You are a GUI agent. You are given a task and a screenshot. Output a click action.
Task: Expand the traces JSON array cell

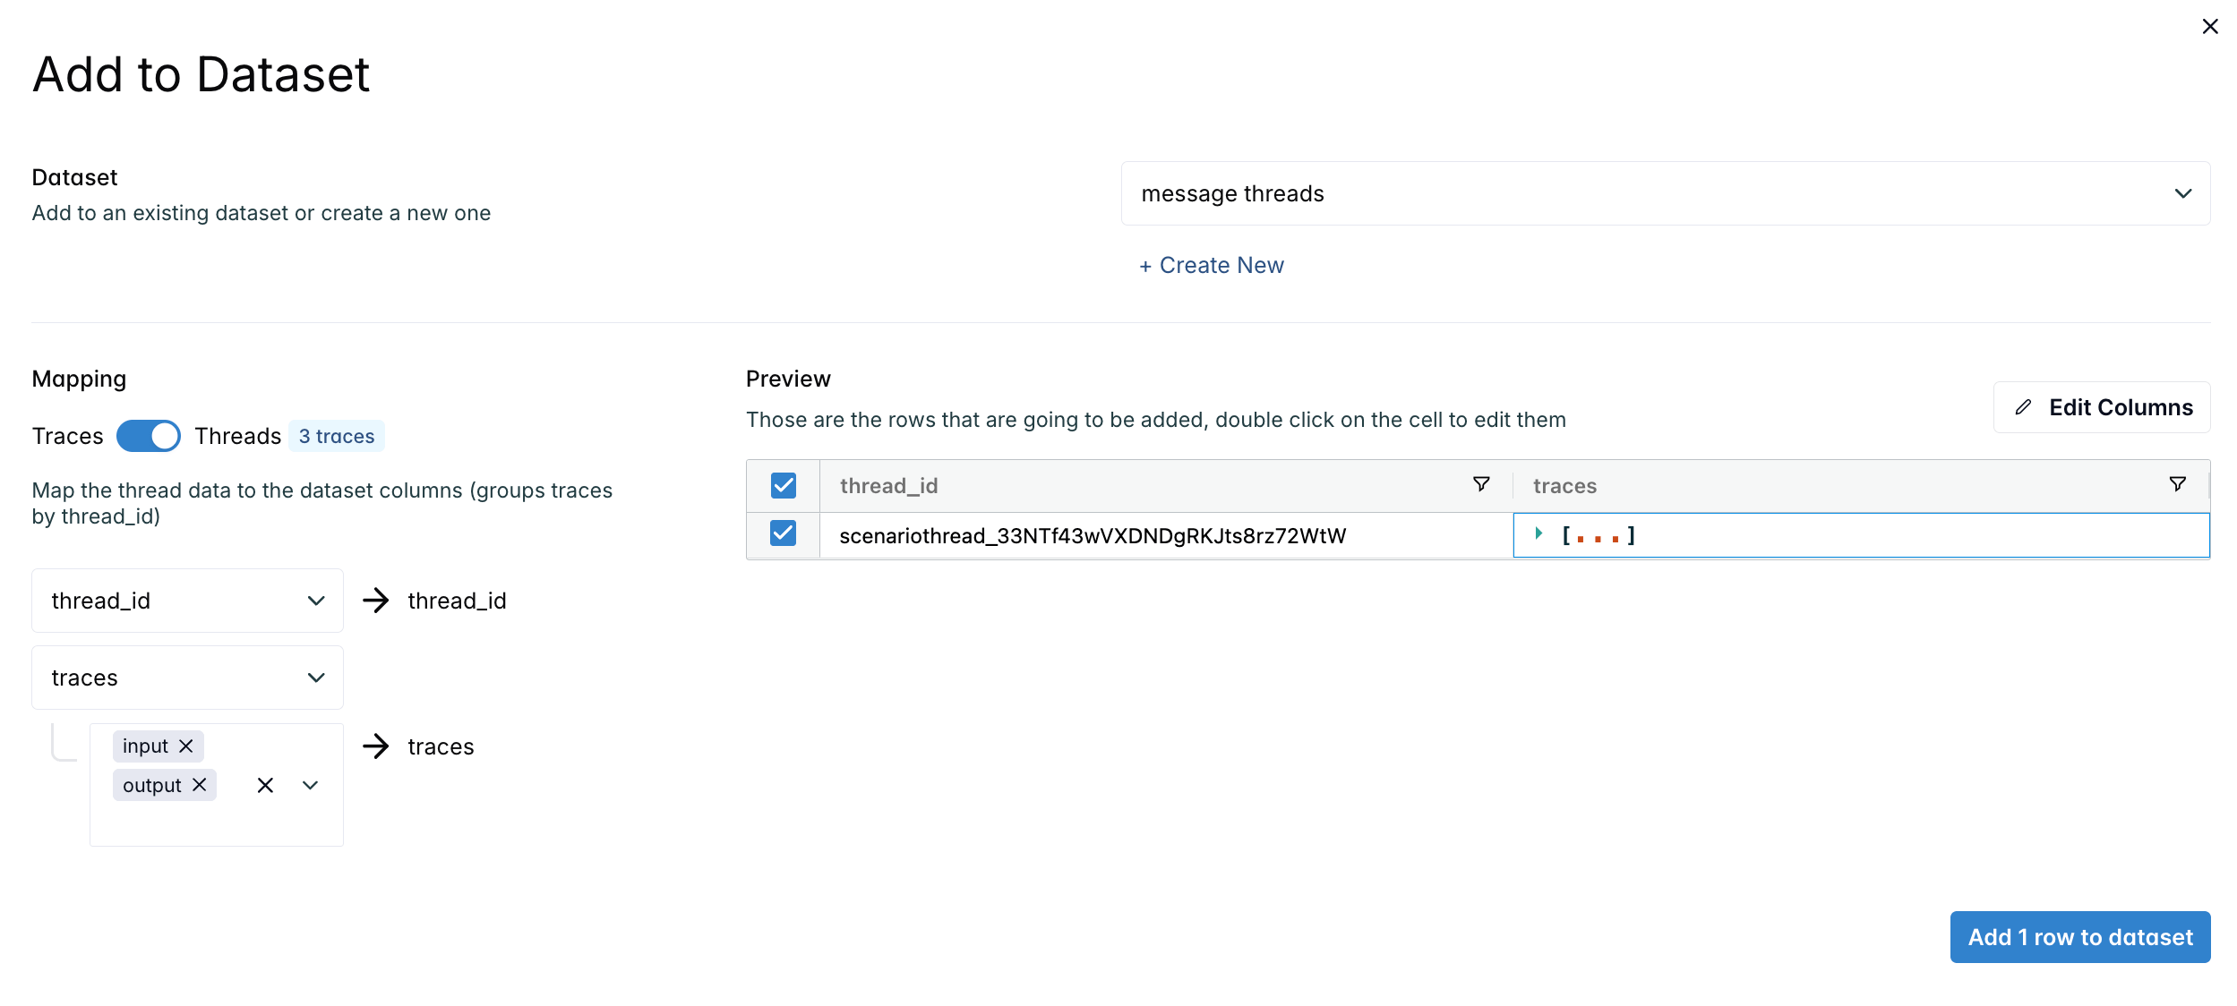pyautogui.click(x=1538, y=533)
